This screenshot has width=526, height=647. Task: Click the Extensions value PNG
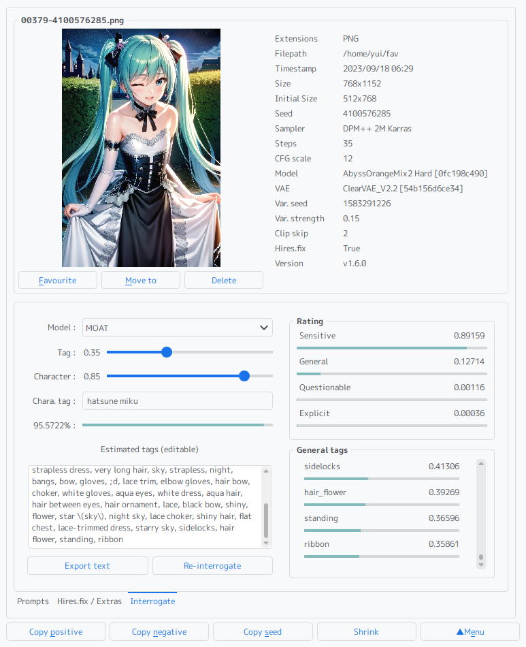(350, 39)
